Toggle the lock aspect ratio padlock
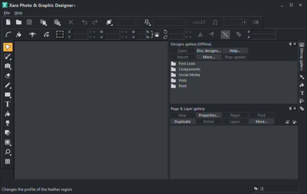The width and height of the screenshot is (307, 194). click(157, 35)
